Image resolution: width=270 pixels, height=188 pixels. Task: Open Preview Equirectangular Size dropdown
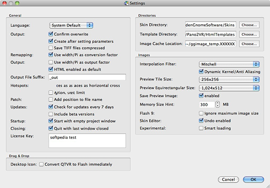click(x=229, y=88)
